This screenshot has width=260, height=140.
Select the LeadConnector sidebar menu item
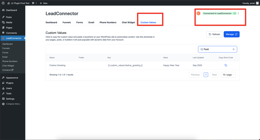13,38
